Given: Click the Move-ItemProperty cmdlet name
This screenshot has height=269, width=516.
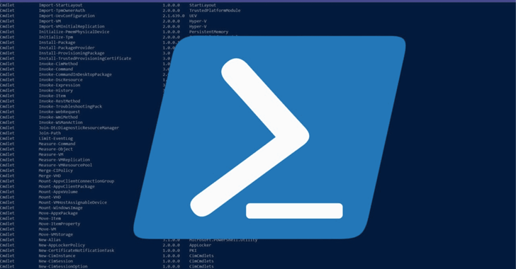Looking at the screenshot, I should 60,224.
